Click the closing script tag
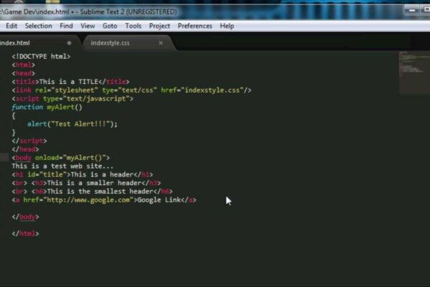This screenshot has height=287, width=430. [x=29, y=141]
